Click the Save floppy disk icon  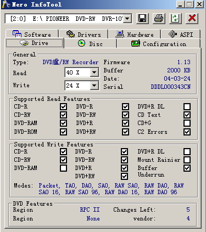pos(142,18)
